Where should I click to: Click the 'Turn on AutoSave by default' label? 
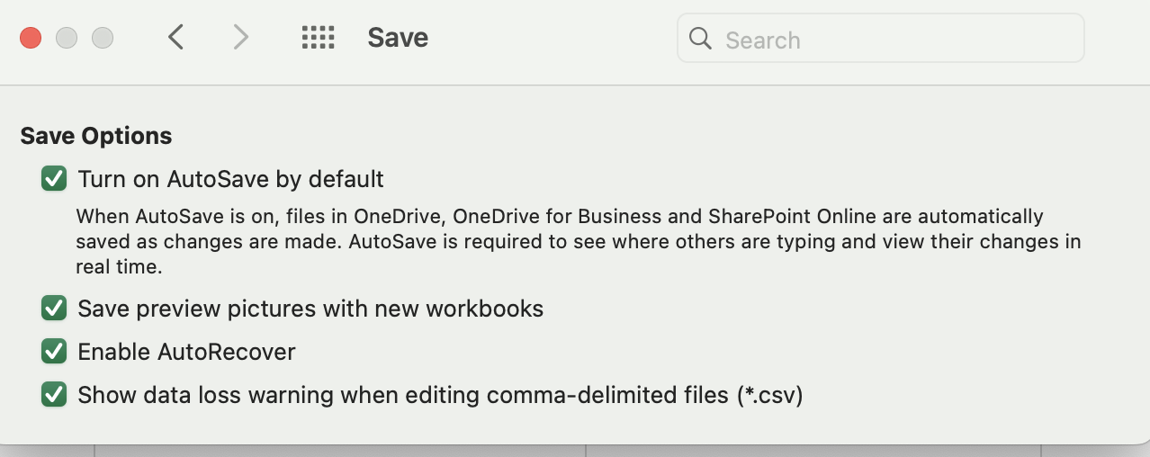coord(230,179)
